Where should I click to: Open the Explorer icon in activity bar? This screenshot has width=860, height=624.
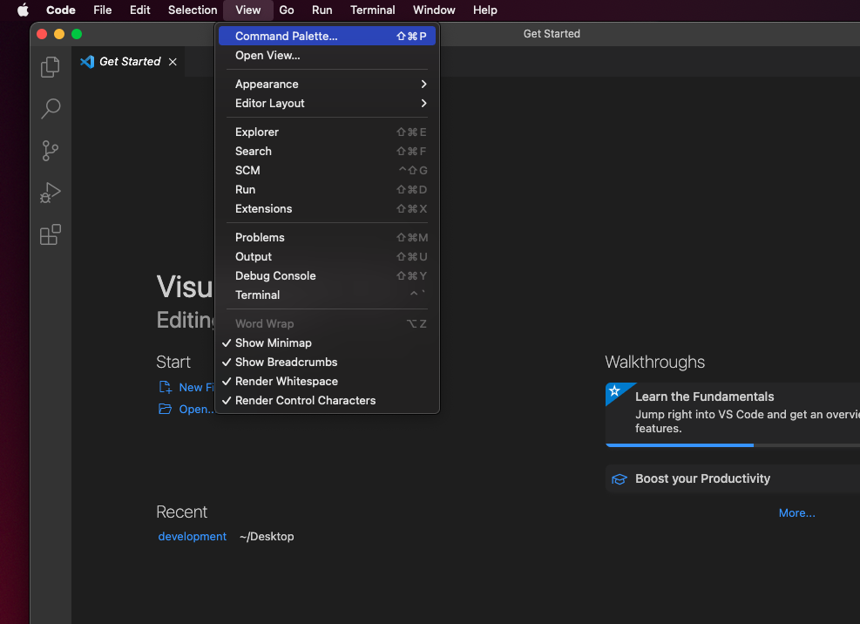click(51, 67)
